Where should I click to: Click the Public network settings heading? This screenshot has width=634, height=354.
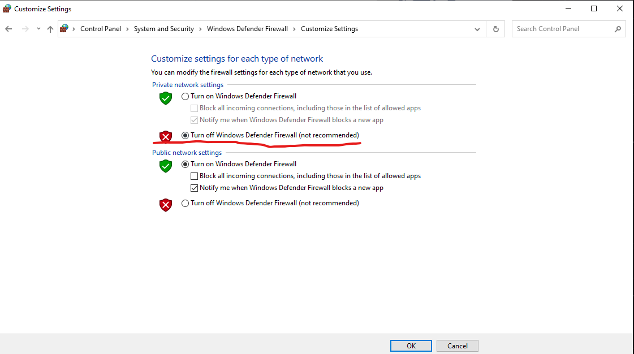coord(187,153)
